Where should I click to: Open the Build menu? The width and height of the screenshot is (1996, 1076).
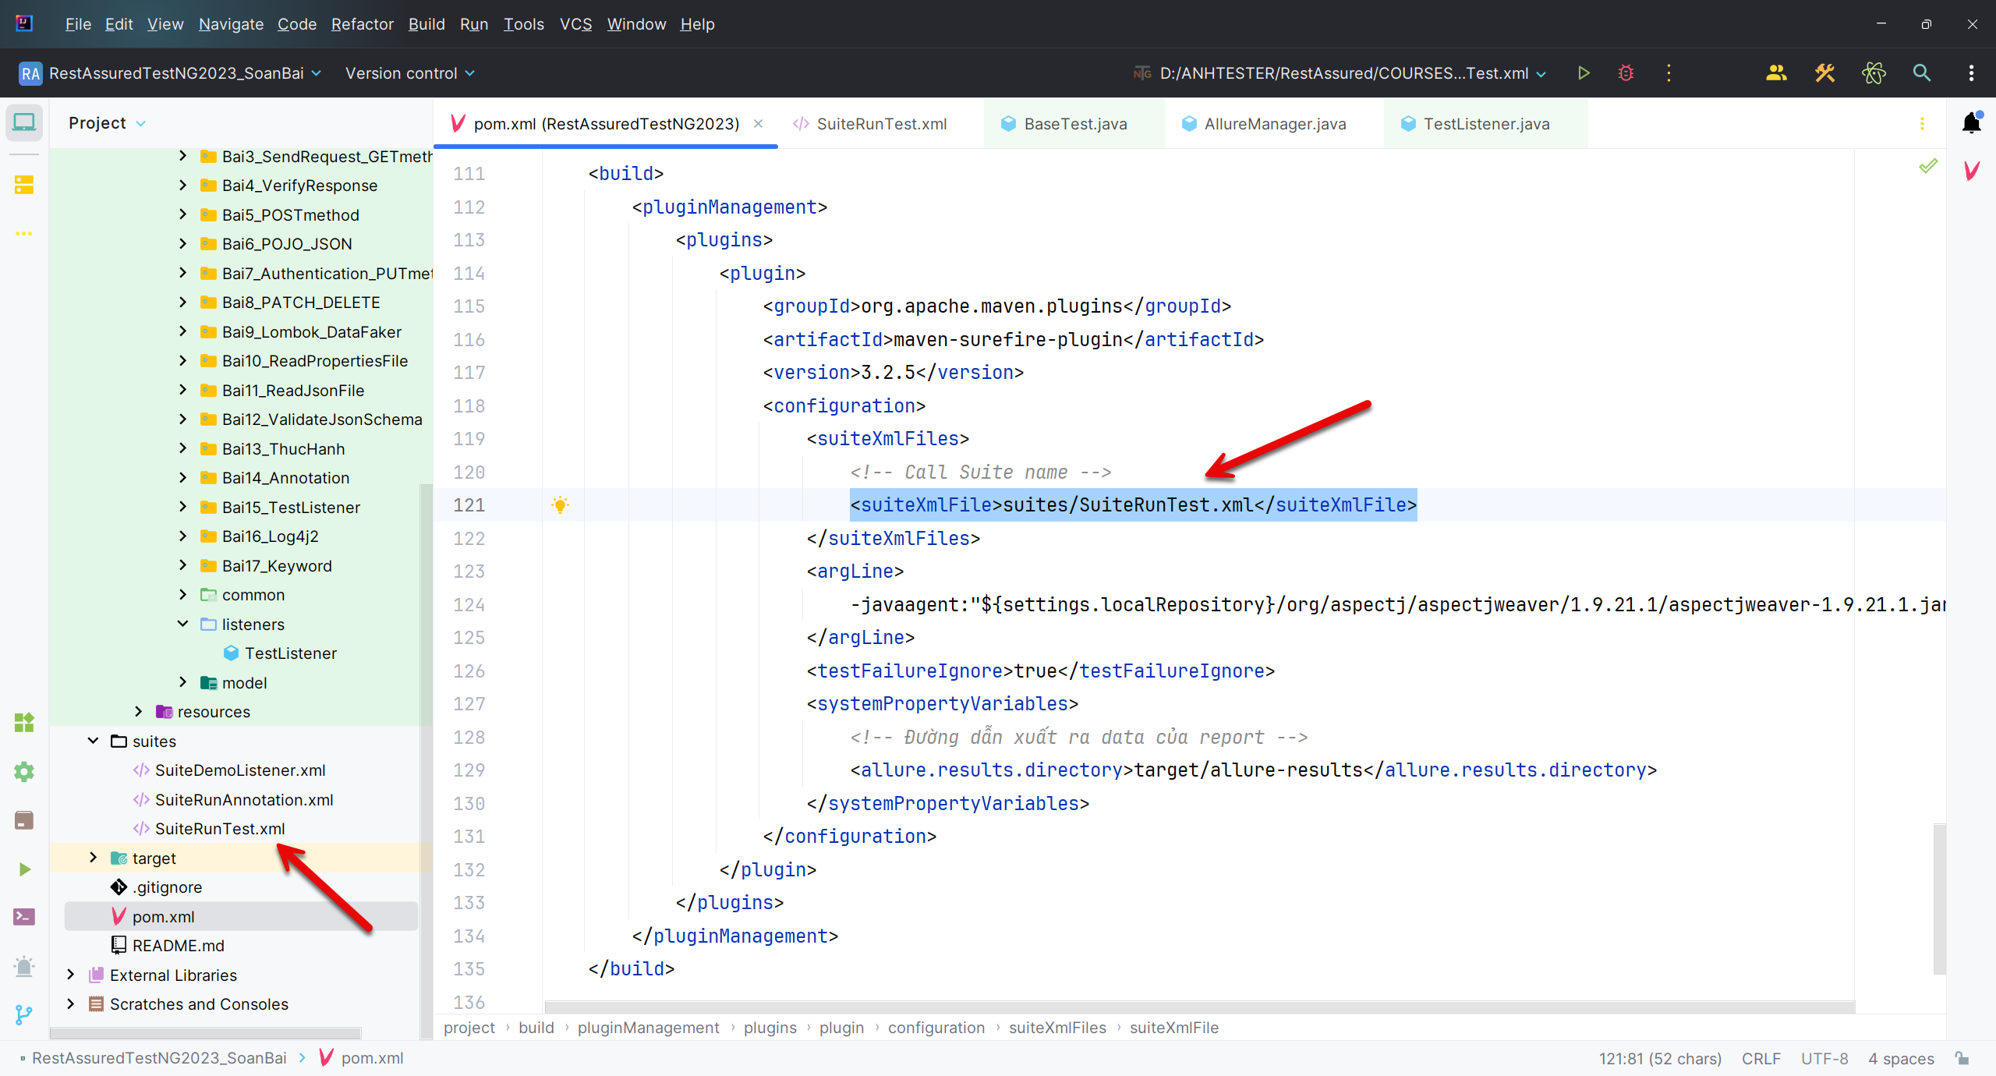(426, 24)
